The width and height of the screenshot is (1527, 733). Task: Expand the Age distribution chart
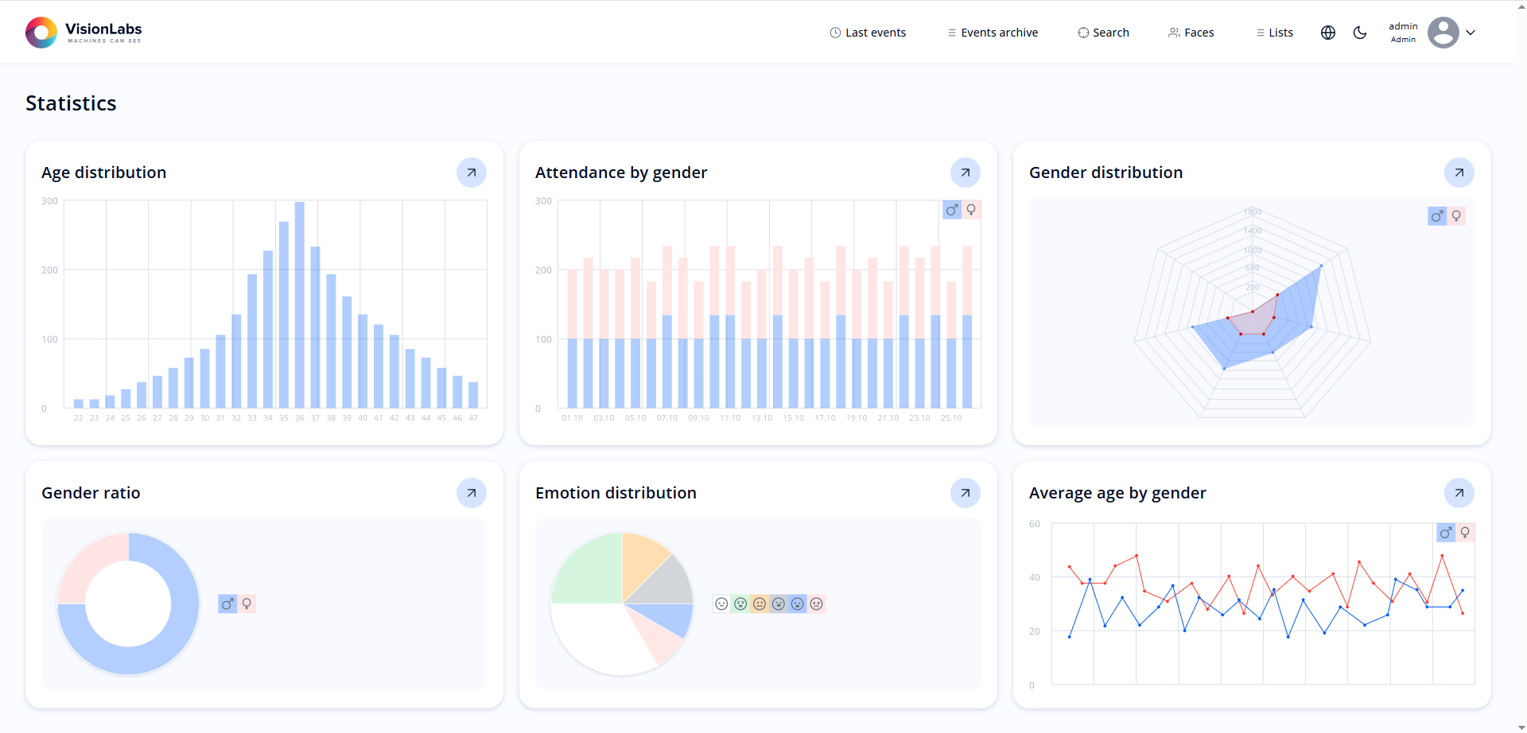pos(471,173)
